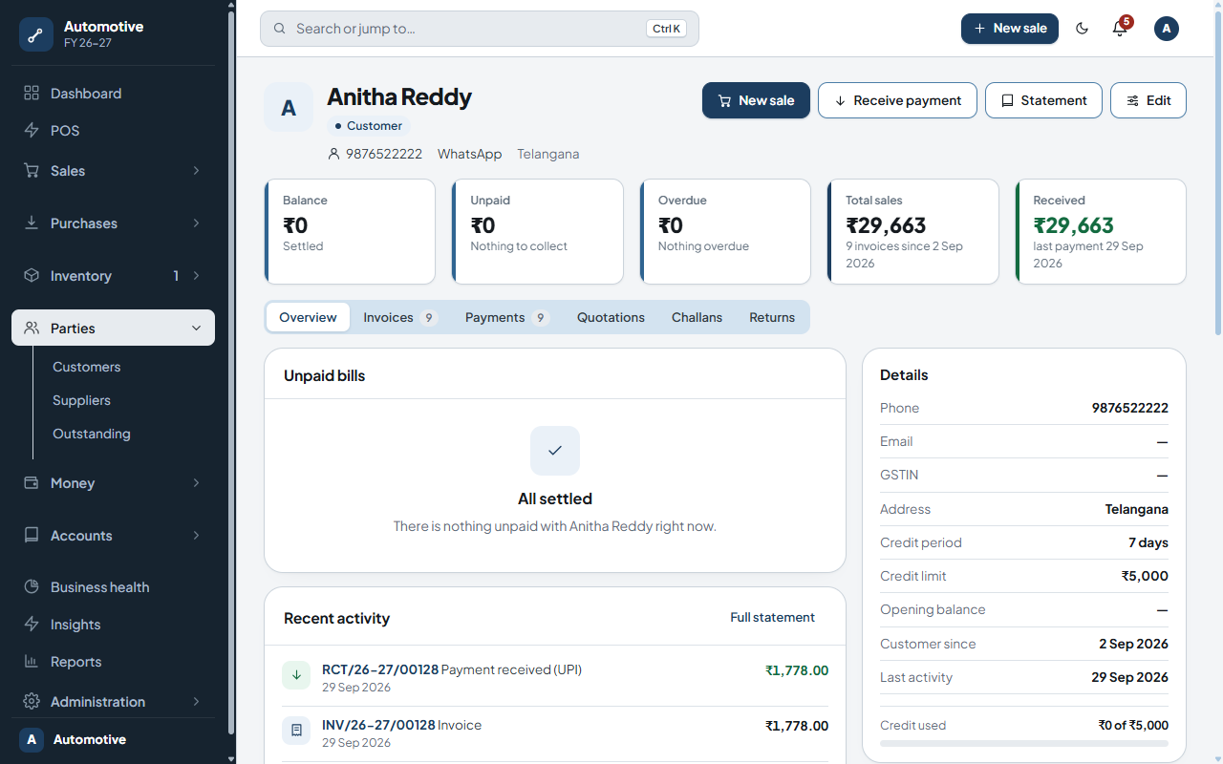Collapse the Parties menu chevron
Screen dimensions: 1223x764
click(x=196, y=328)
